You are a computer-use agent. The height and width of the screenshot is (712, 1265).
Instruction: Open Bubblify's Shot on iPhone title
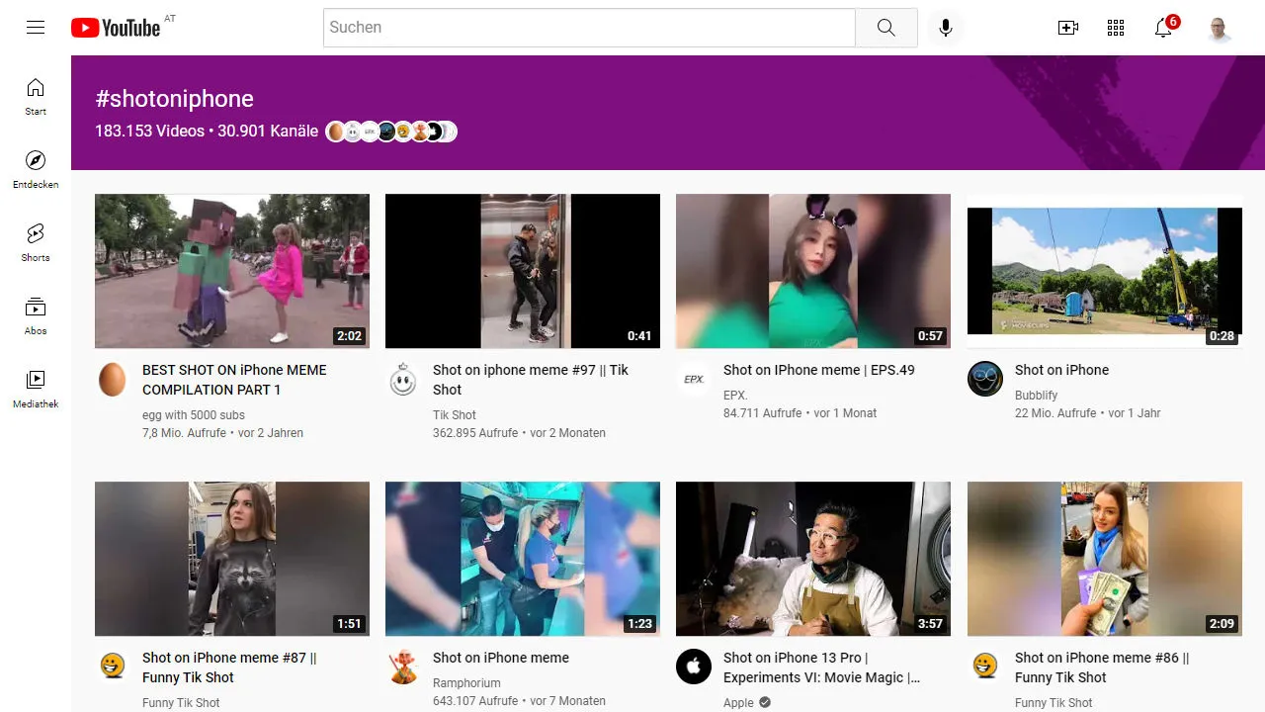click(1061, 370)
